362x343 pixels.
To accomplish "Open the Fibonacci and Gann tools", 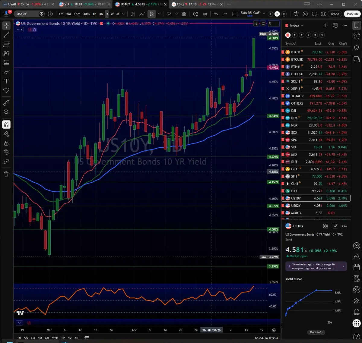I will tap(6, 44).
